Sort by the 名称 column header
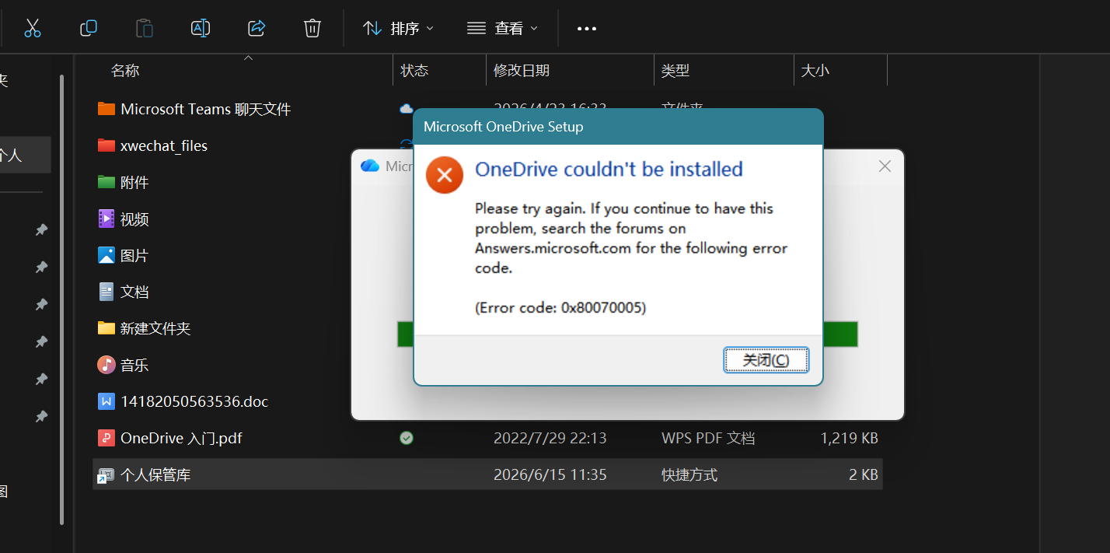 point(125,71)
